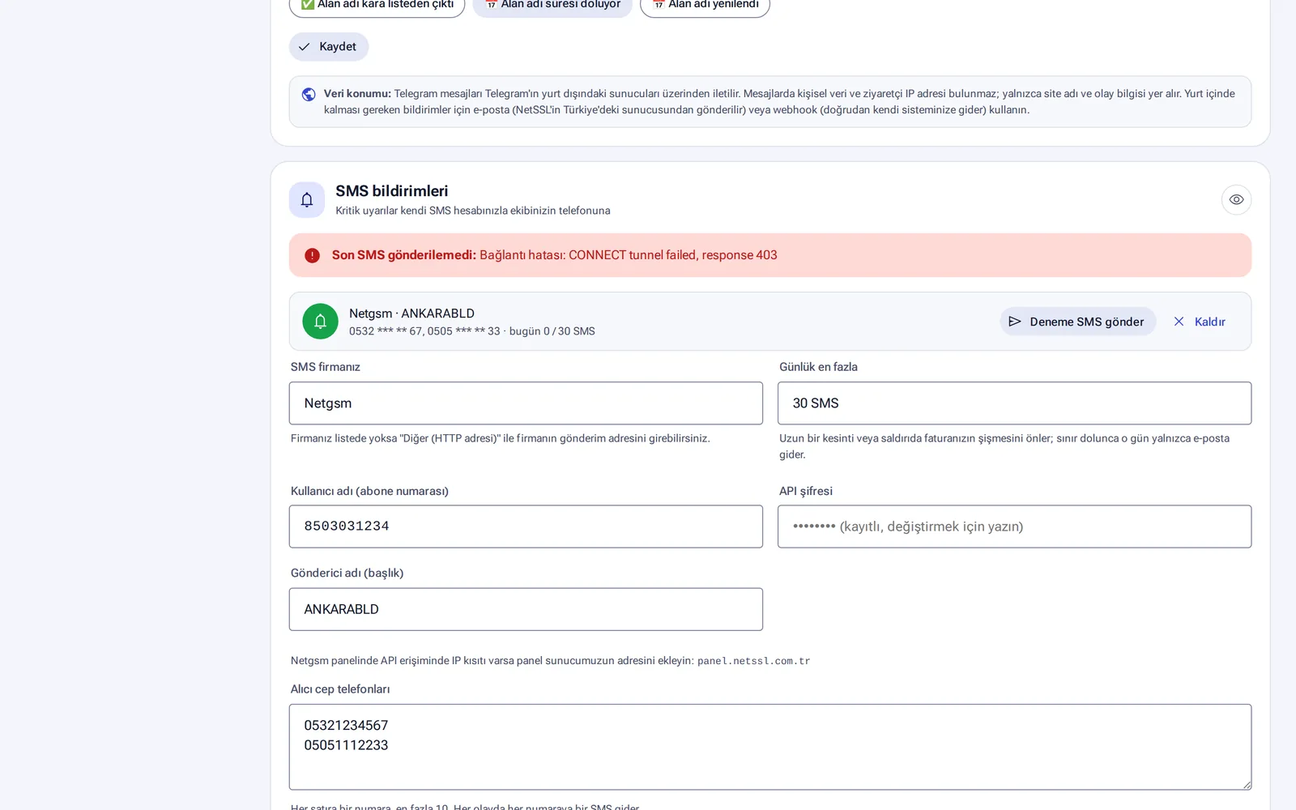Click the green bell icon for Netgsm · ANKARABLD
Screen dimensions: 1296x810
point(320,322)
